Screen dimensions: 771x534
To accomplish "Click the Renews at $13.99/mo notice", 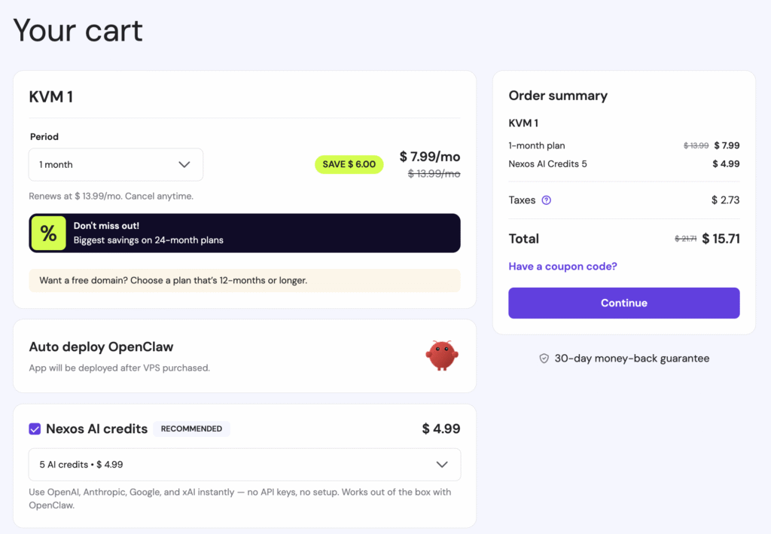I will click(111, 196).
